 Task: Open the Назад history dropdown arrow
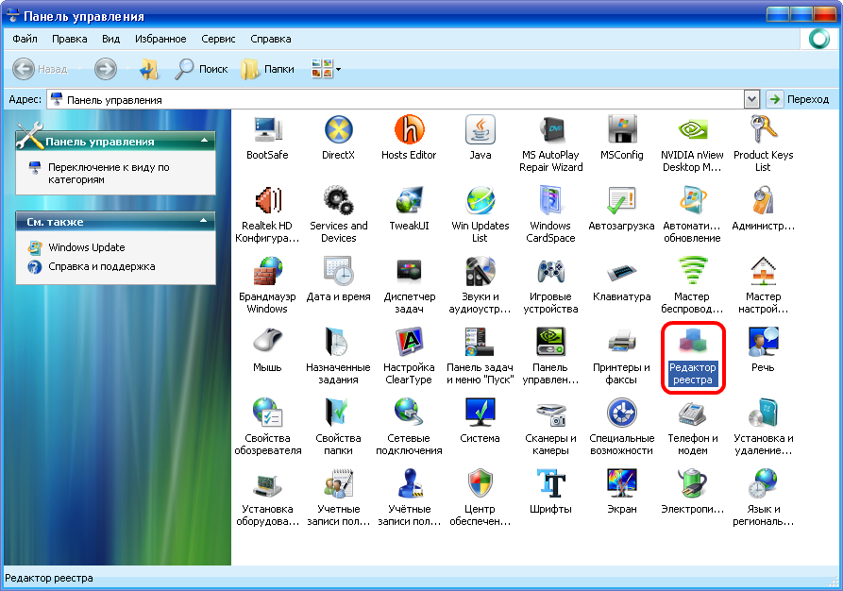click(x=79, y=69)
